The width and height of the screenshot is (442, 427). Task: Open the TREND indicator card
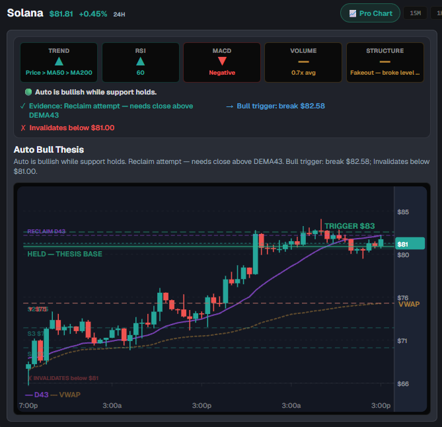tap(59, 62)
